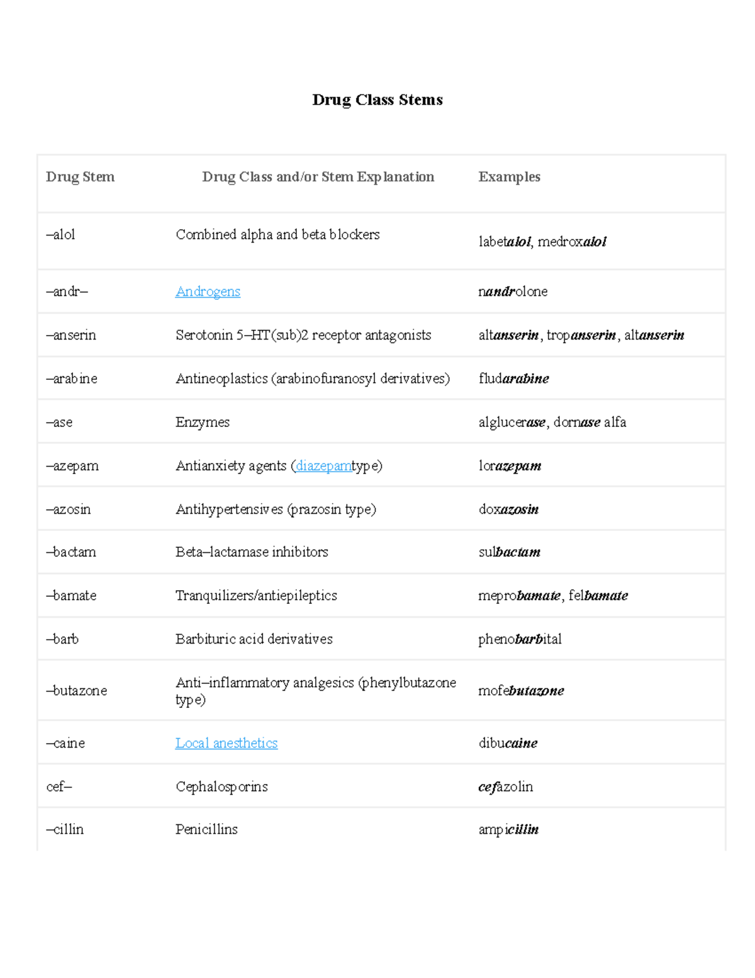Click the cefazolin example

tap(505, 787)
